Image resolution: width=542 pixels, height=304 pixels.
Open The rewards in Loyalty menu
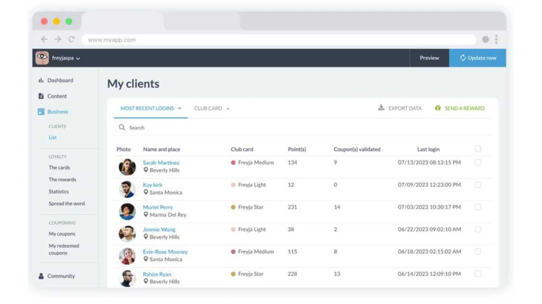pyautogui.click(x=62, y=180)
